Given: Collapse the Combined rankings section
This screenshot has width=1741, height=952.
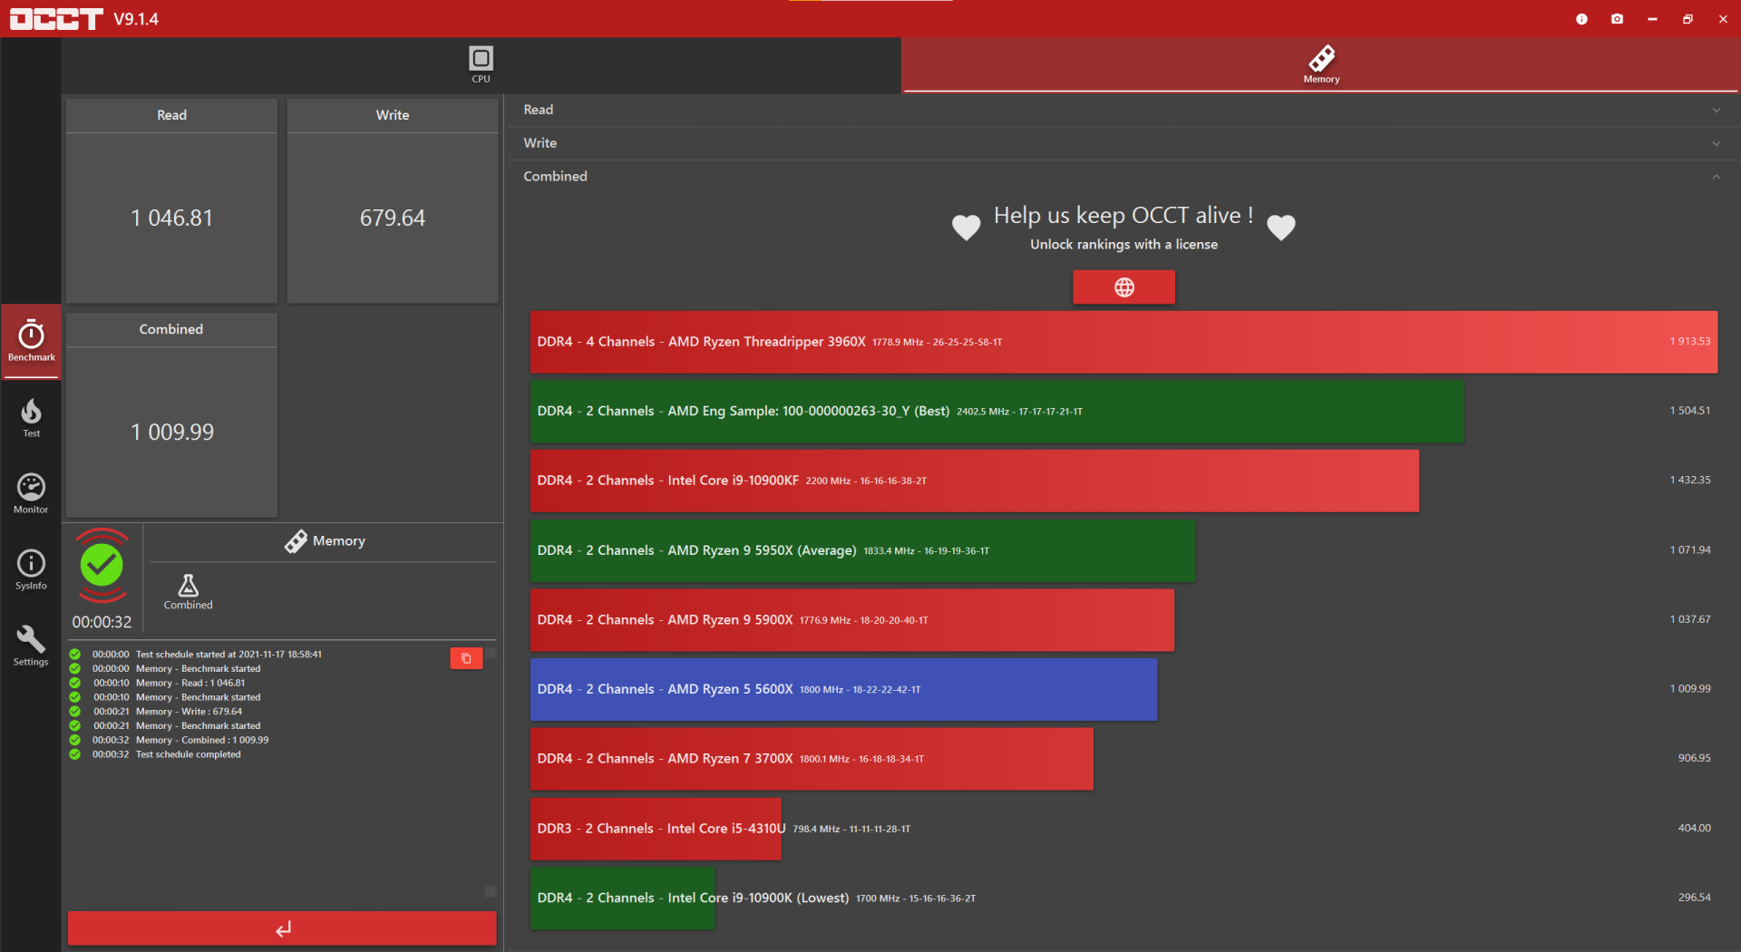Looking at the screenshot, I should [x=1122, y=177].
